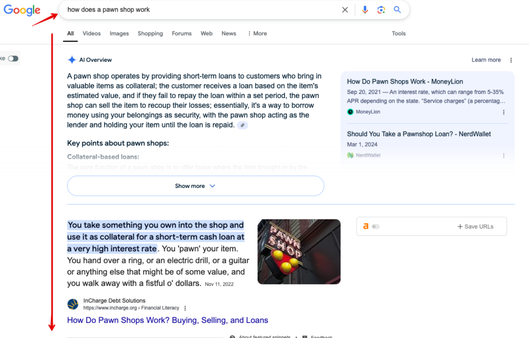529x338 pixels.
Task: Start voice search with the microphone icon
Action: coord(365,10)
